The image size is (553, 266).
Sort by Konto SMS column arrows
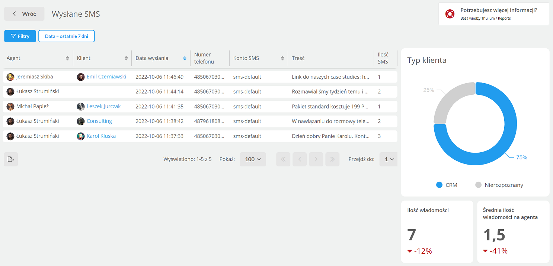coord(282,58)
